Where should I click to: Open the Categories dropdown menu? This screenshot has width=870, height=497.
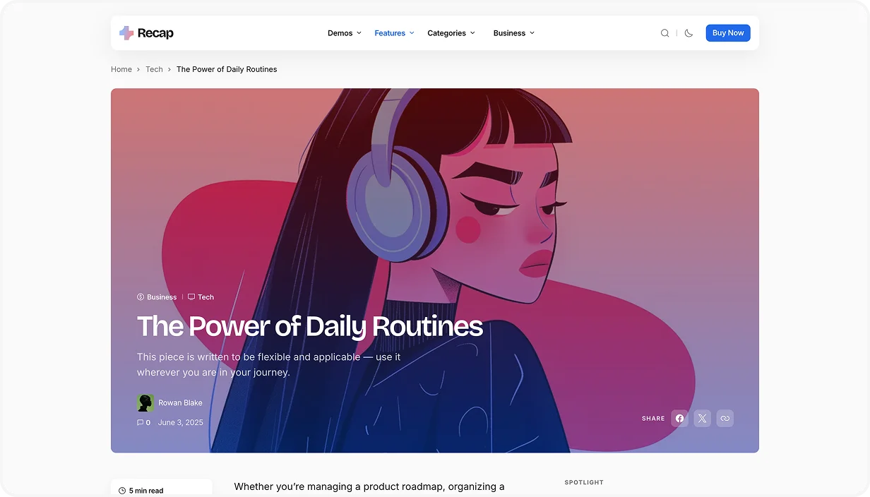(451, 33)
